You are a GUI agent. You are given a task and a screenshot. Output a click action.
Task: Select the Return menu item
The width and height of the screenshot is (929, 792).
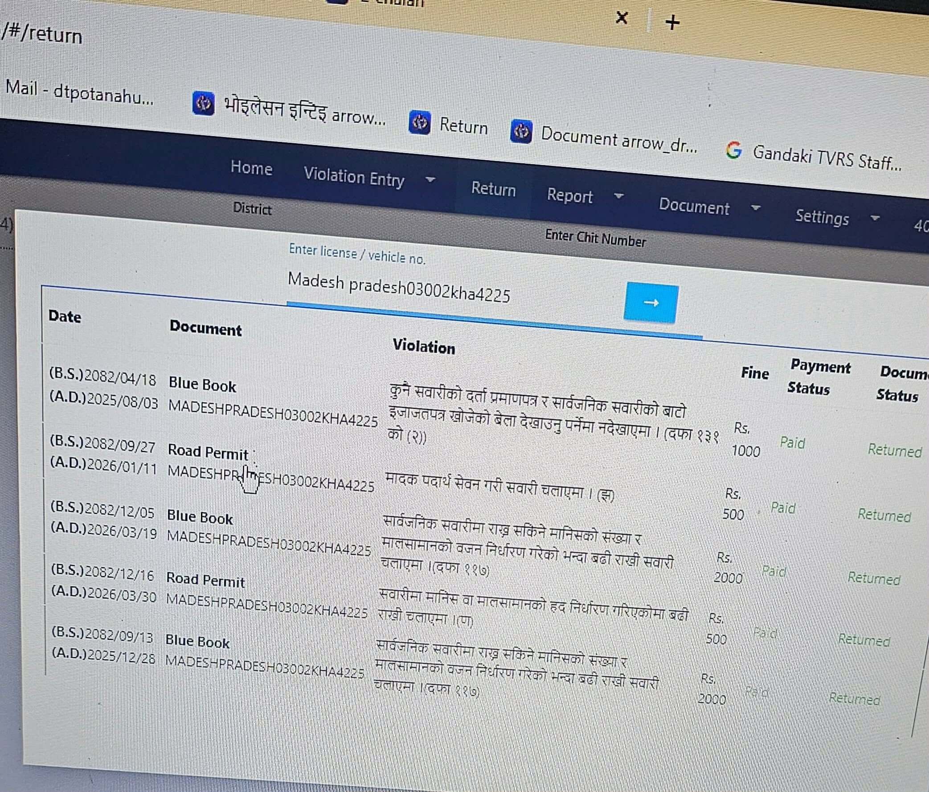(x=493, y=189)
